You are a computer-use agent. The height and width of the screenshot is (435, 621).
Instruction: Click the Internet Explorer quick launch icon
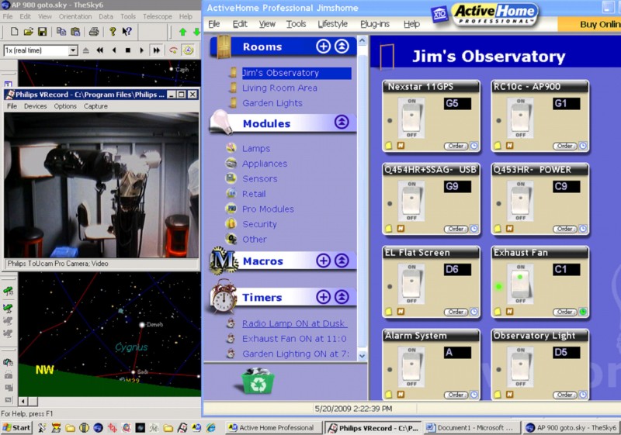(x=211, y=427)
